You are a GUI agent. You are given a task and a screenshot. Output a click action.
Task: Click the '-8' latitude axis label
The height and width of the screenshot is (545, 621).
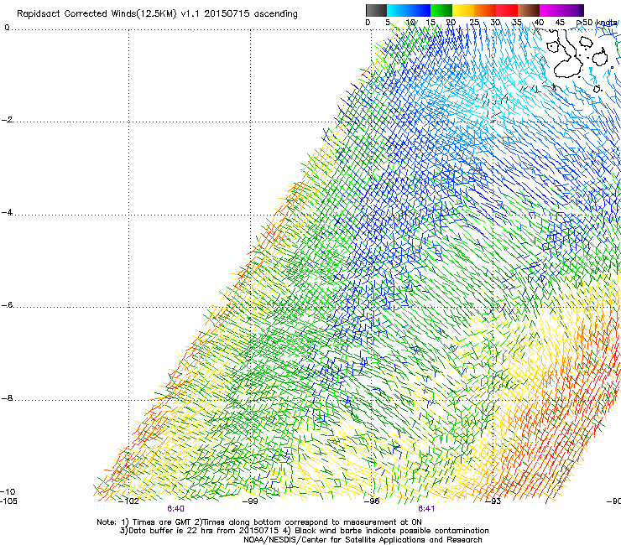[8, 398]
